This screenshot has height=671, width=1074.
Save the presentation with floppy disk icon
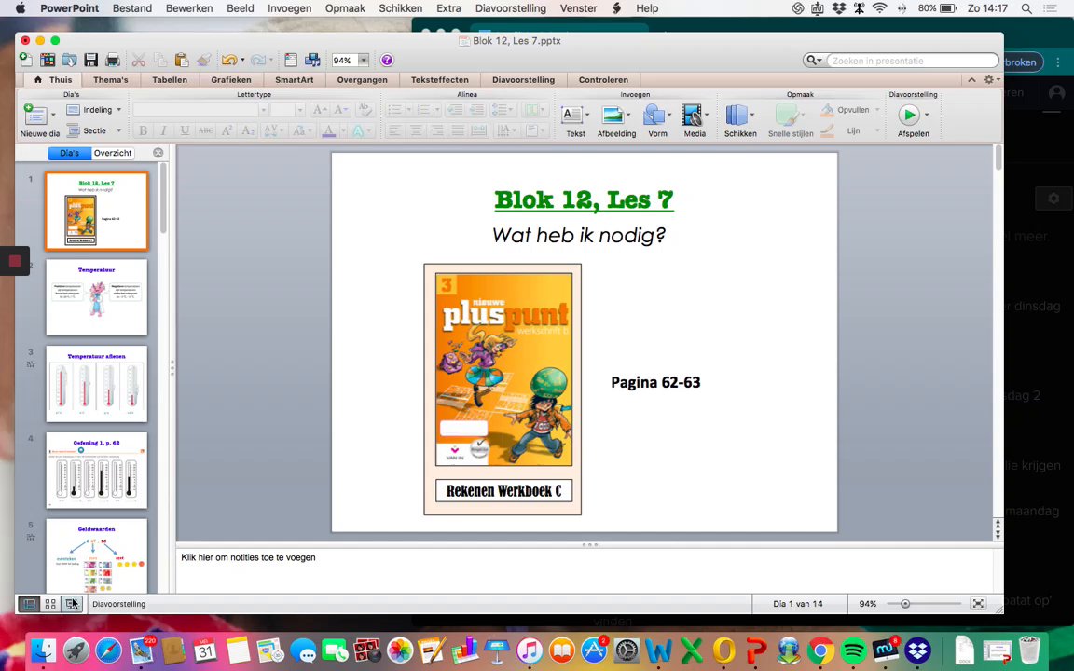tap(91, 60)
